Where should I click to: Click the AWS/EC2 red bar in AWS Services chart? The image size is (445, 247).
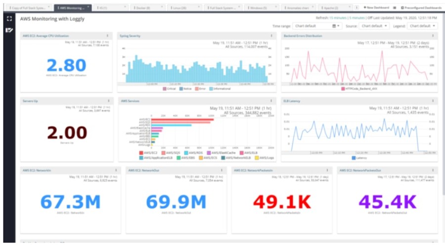(182, 120)
